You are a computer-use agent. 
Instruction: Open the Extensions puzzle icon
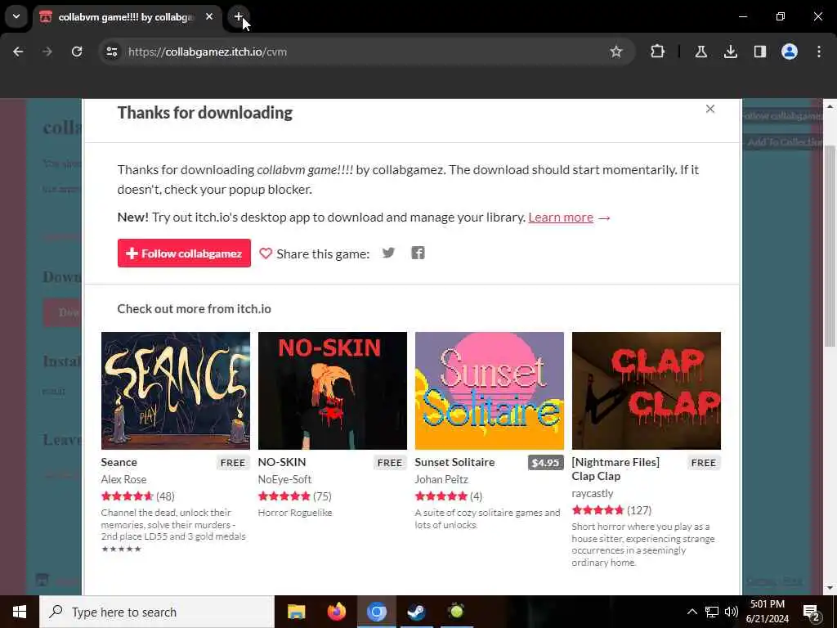[658, 52]
